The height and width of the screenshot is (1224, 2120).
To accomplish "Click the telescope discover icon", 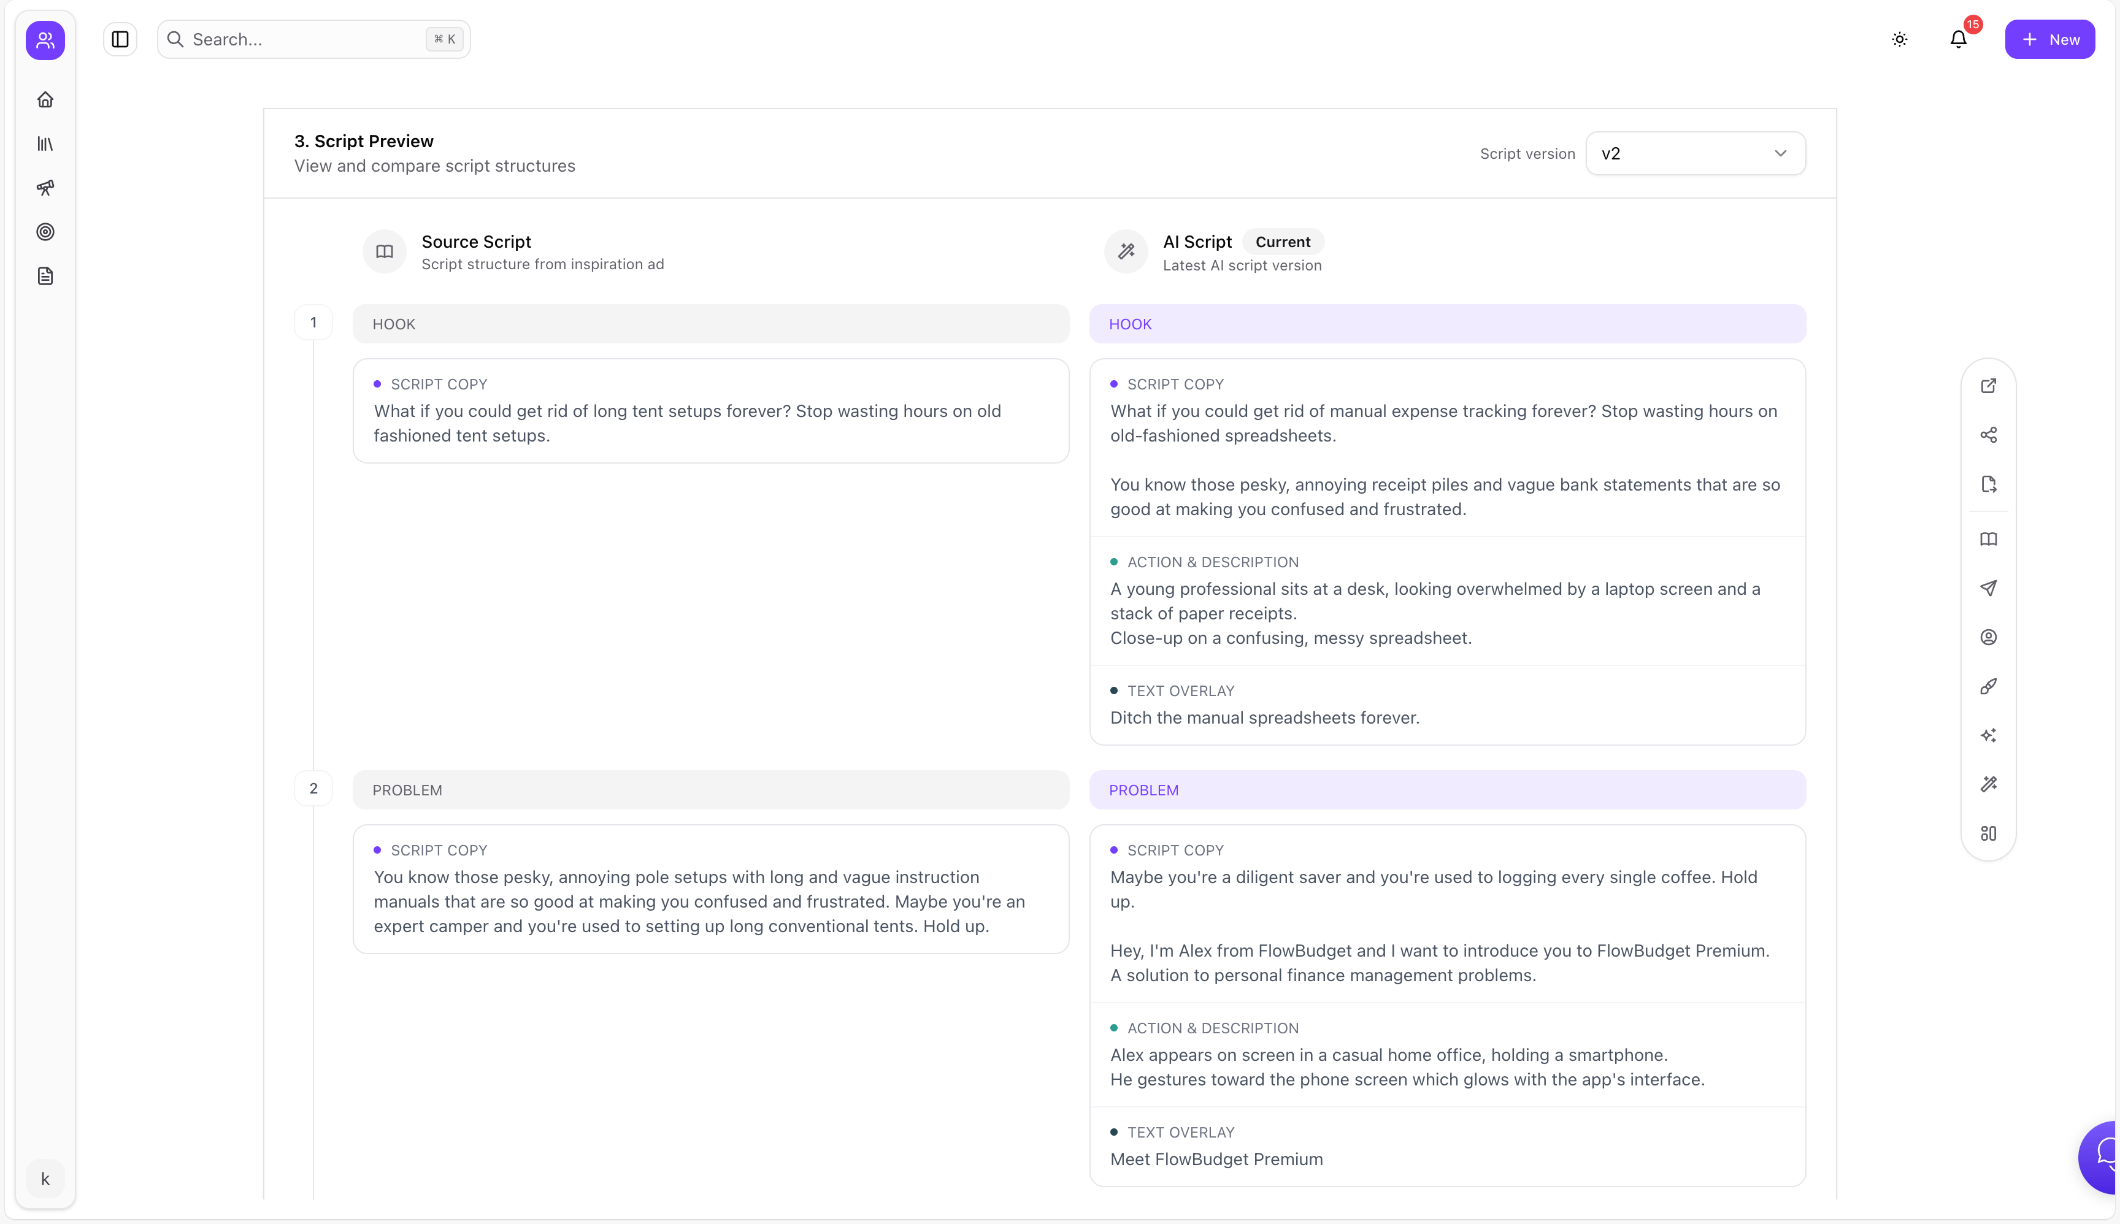I will (x=45, y=188).
